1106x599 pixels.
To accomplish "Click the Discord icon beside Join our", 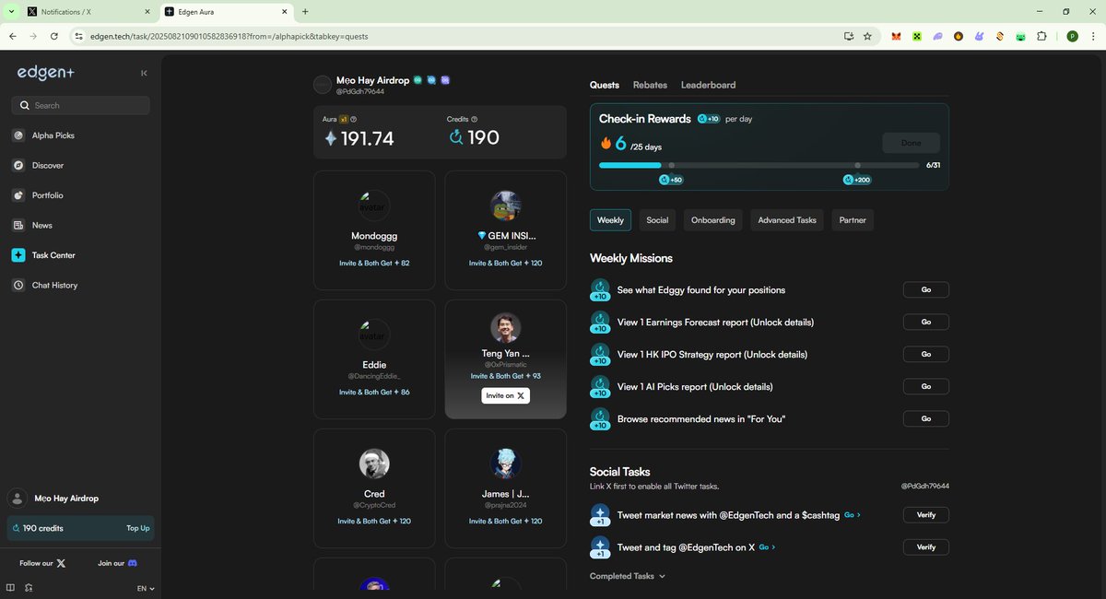I will click(133, 563).
